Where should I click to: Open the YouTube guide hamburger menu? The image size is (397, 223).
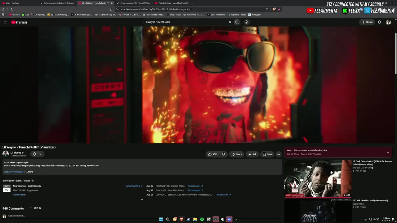click(6, 22)
